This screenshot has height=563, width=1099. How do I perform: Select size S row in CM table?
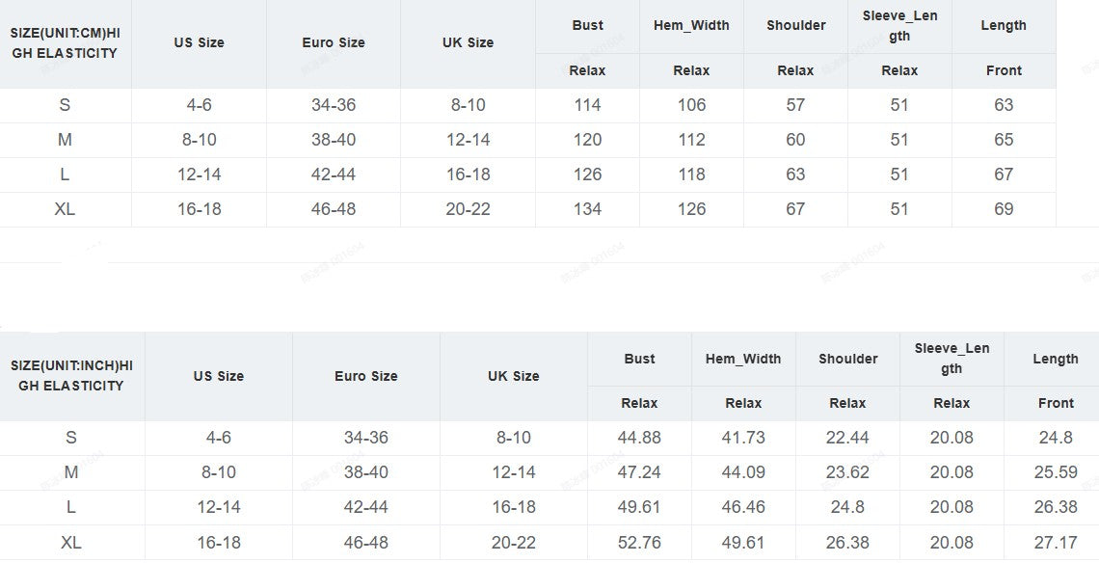[65, 105]
